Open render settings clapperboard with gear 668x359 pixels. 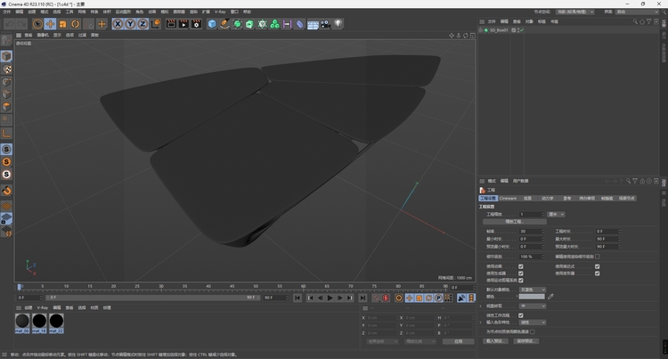pos(196,24)
